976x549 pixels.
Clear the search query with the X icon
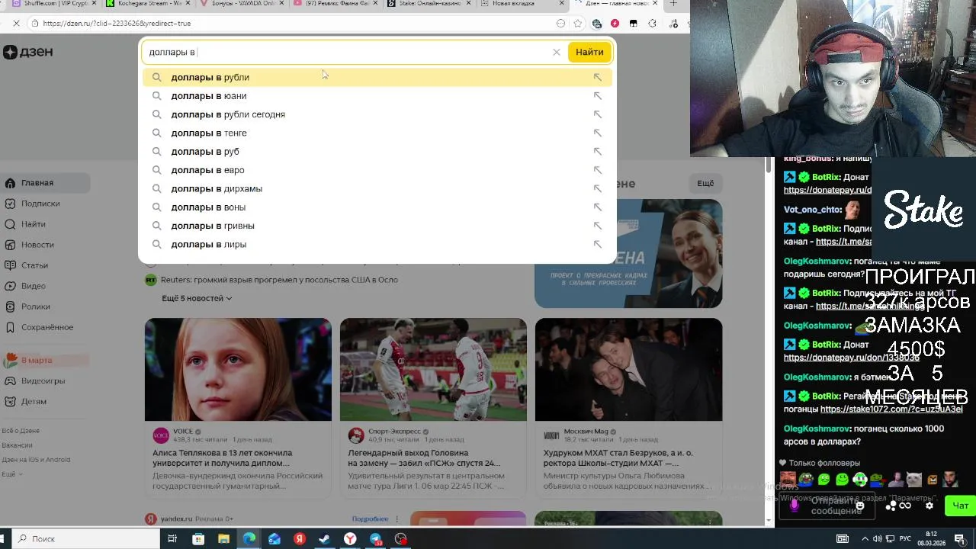click(557, 52)
